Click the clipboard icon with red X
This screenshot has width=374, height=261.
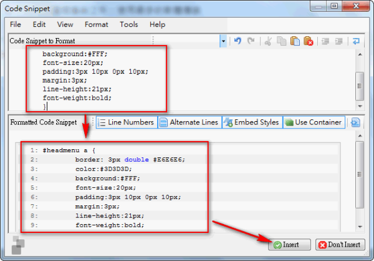point(309,41)
